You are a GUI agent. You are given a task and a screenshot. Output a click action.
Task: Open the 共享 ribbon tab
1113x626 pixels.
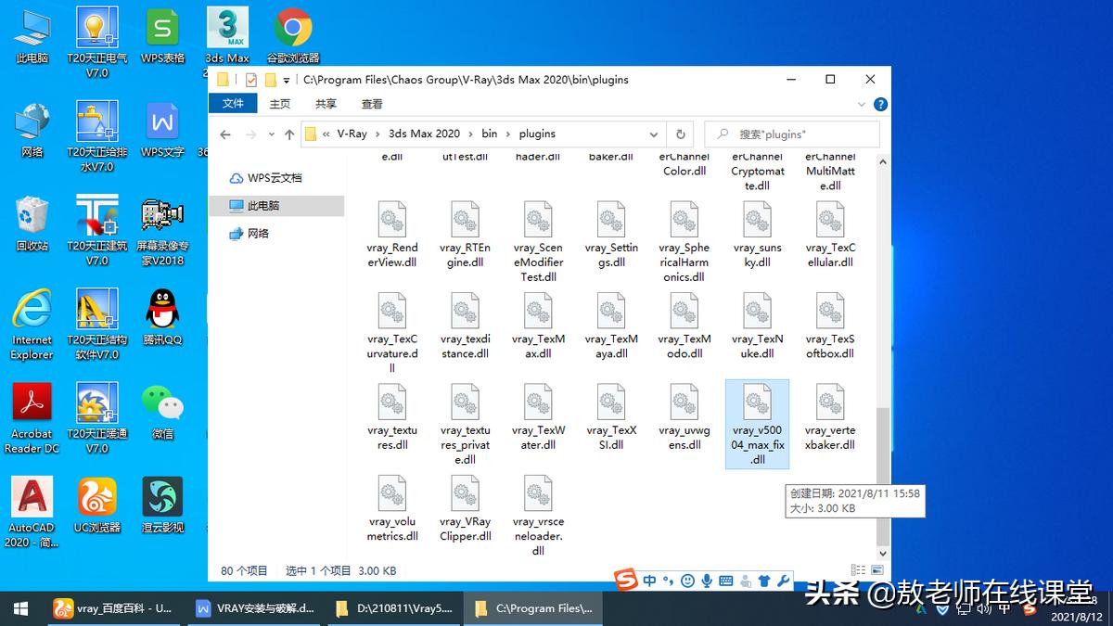tap(326, 104)
